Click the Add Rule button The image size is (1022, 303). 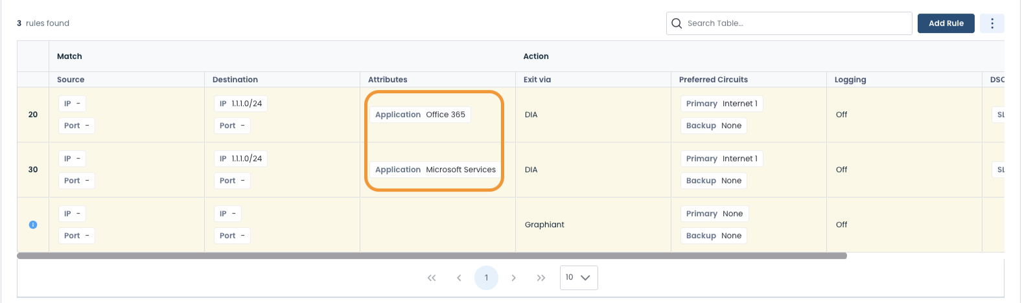coord(946,23)
